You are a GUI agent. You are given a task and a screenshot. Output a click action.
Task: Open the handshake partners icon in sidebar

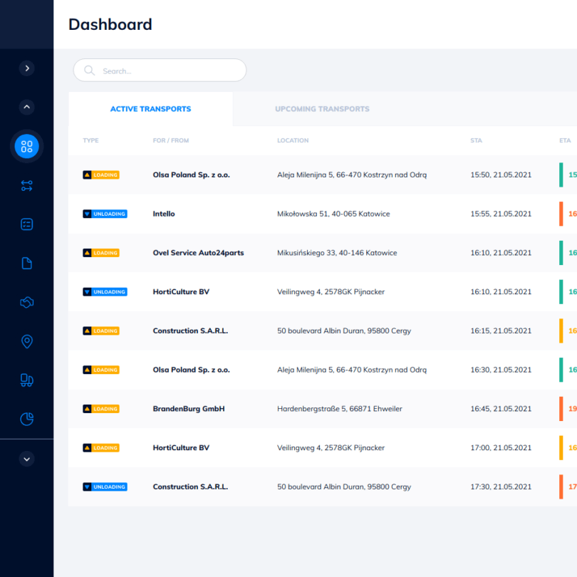click(x=26, y=303)
